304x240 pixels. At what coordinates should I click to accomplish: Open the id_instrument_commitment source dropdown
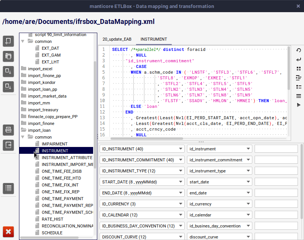[220, 160]
